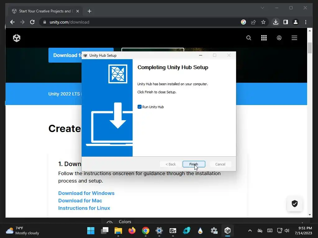Select the Start Your Creative Projects tab
318x238 pixels.
point(45,11)
